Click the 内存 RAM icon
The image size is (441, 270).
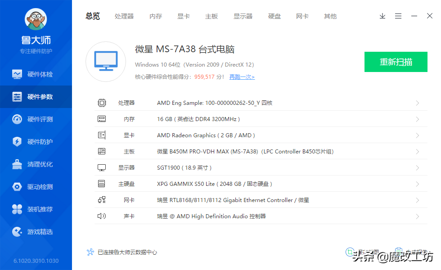tap(102, 119)
